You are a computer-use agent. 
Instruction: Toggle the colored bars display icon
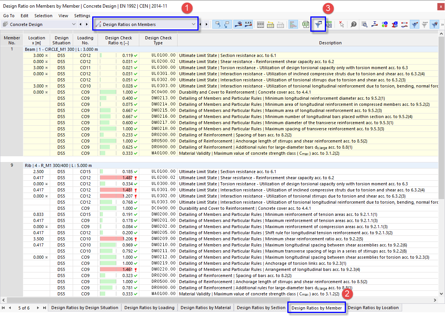point(293,24)
